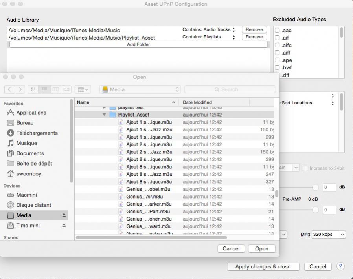Go back using the back arrow

10,89
